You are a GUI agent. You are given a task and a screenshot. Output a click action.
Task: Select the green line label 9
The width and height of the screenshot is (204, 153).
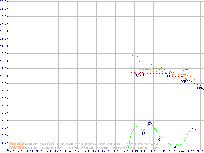pyautogui.click(x=159, y=140)
